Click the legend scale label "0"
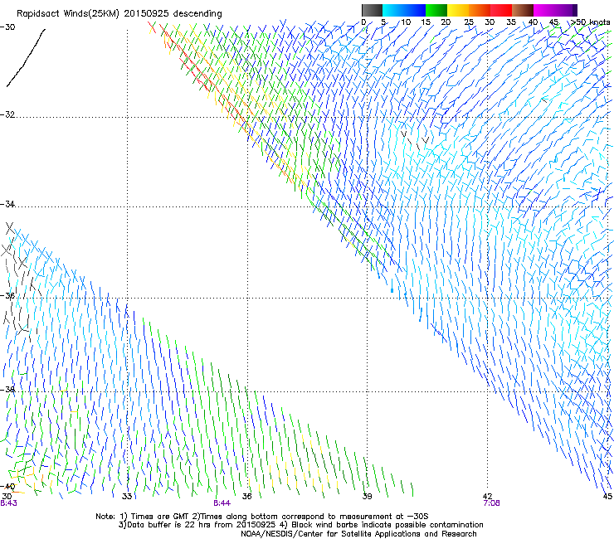The width and height of the screenshot is (614, 539). click(363, 22)
